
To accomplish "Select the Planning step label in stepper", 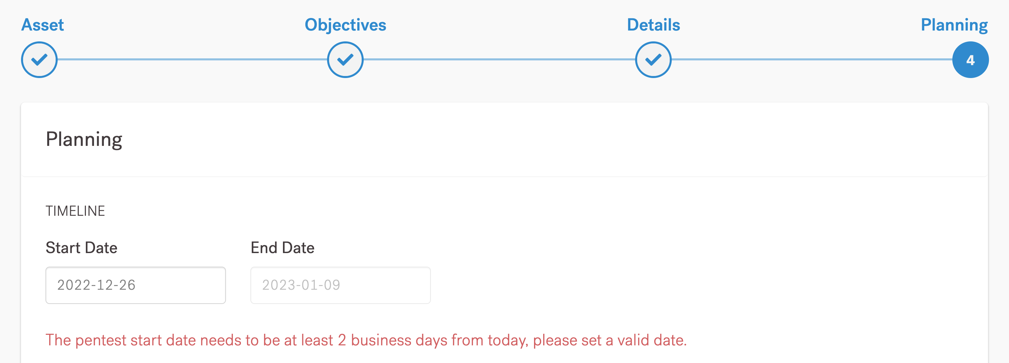I will pyautogui.click(x=954, y=25).
